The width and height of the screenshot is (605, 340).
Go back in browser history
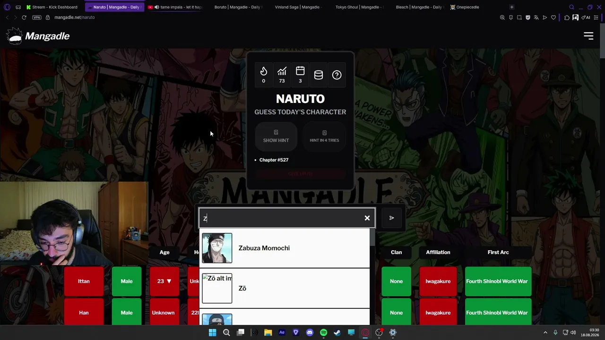(7, 17)
